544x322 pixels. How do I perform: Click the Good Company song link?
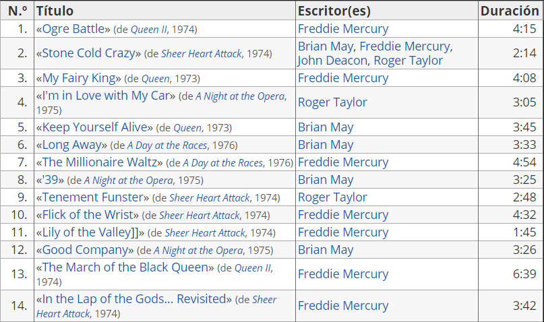[x=85, y=250]
